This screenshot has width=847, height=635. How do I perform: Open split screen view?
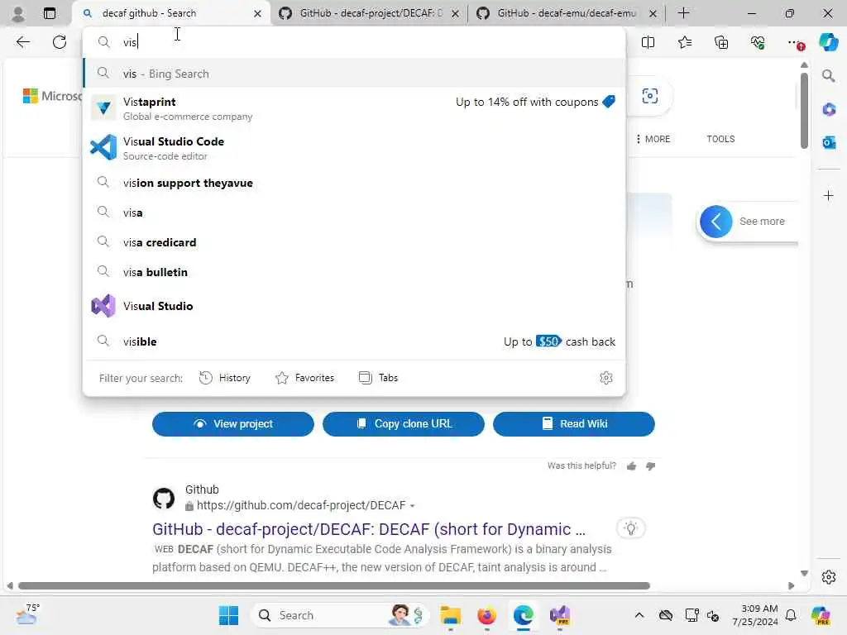click(648, 42)
